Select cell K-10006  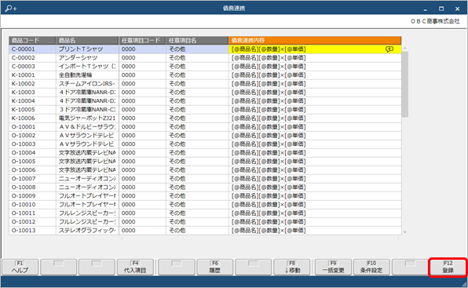32,118
